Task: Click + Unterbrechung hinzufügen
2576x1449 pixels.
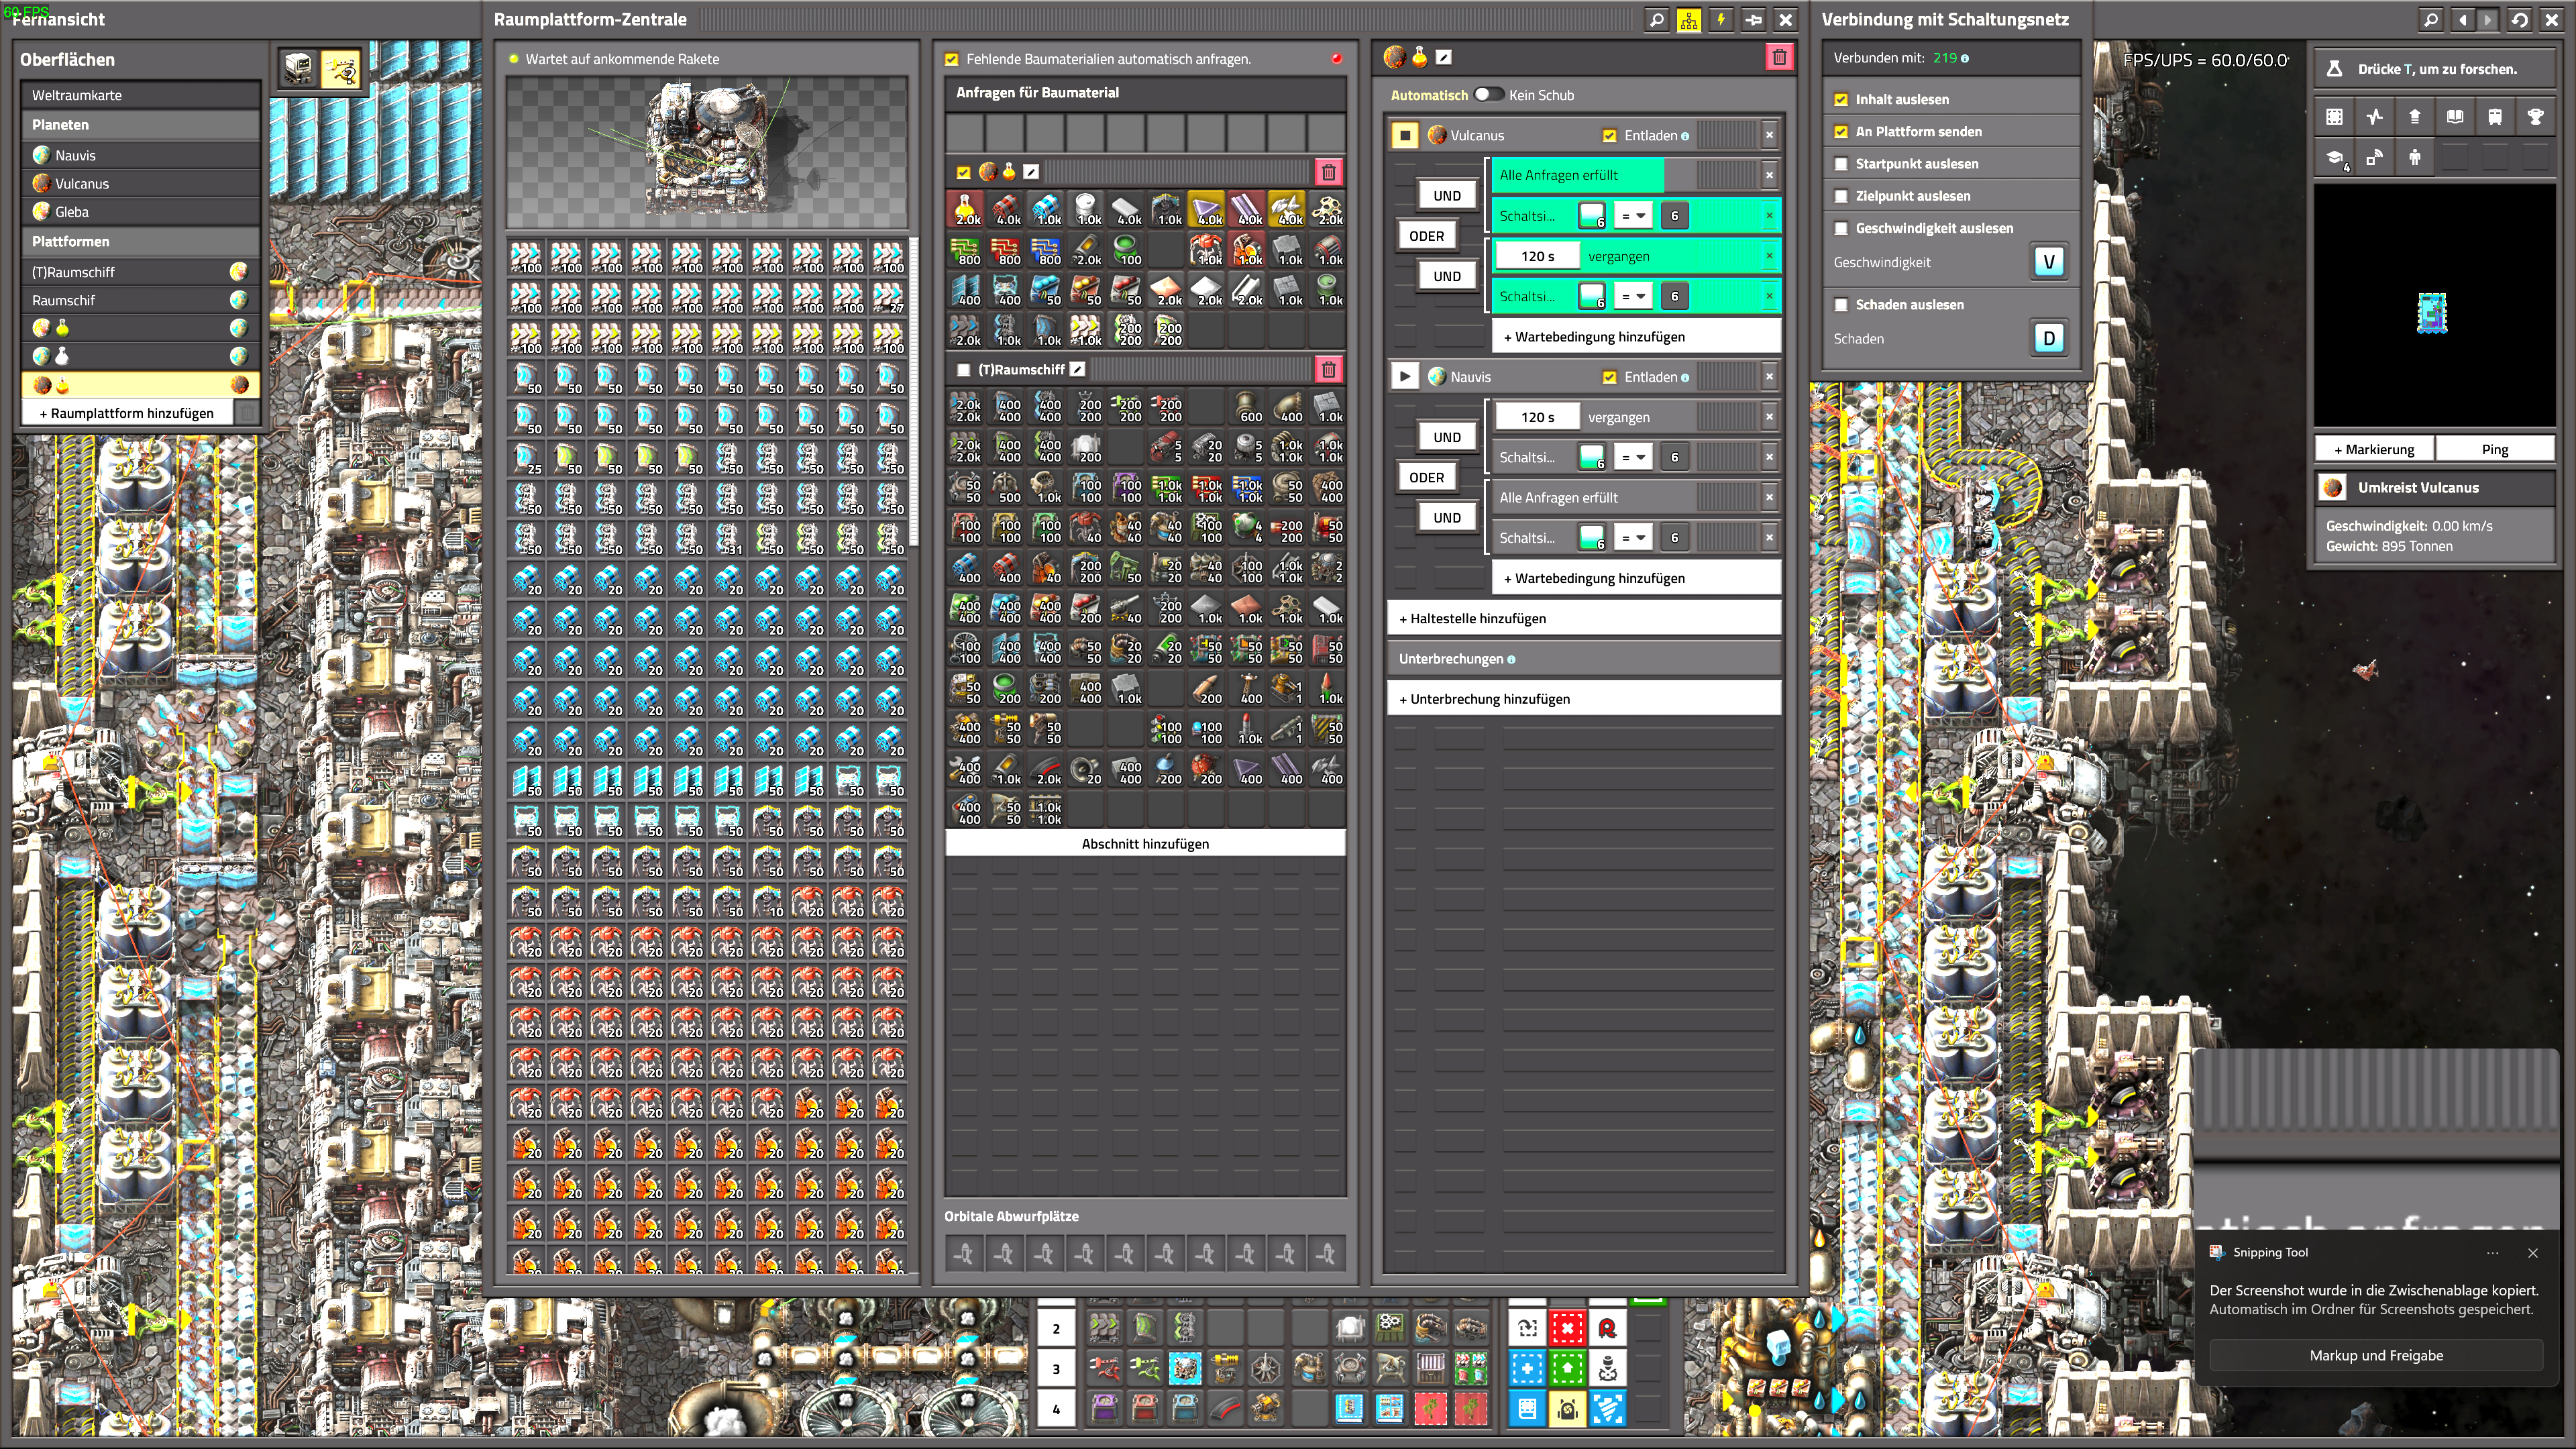Action: coord(1584,699)
